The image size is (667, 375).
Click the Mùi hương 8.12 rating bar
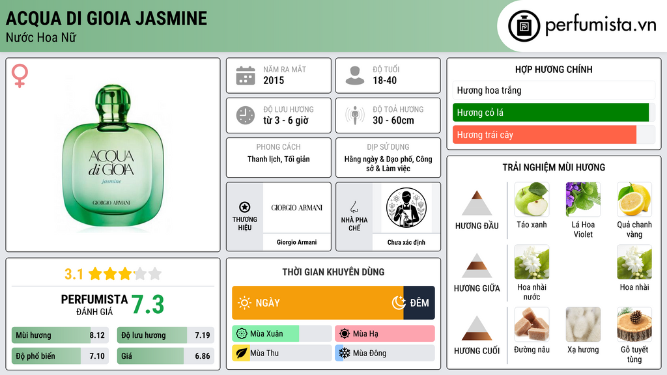coord(61,335)
